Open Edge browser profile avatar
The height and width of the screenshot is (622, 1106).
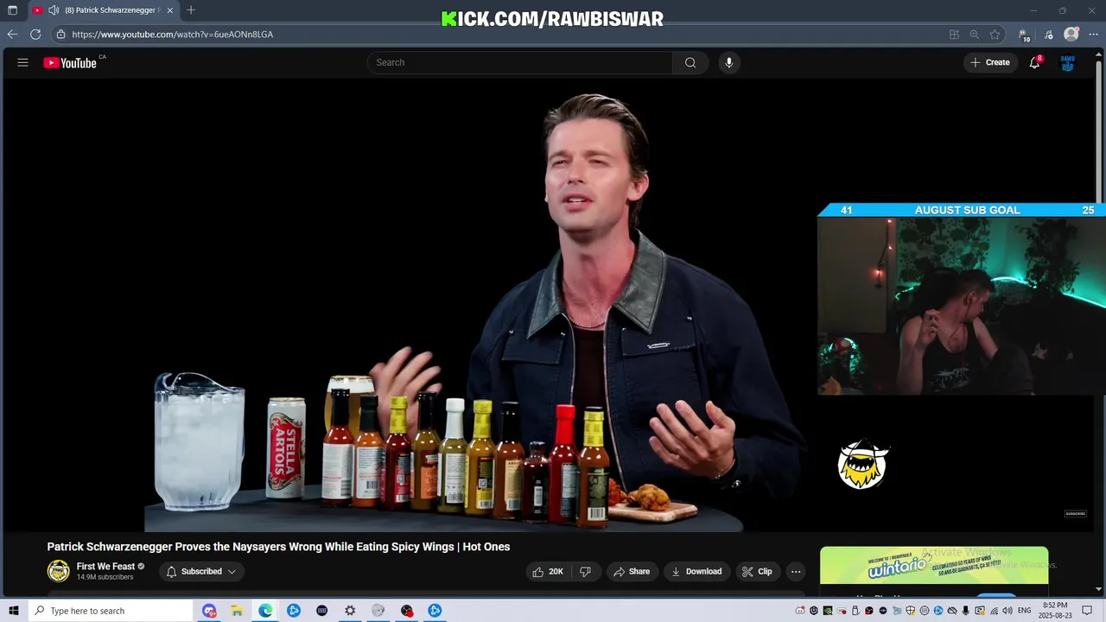coord(1071,35)
